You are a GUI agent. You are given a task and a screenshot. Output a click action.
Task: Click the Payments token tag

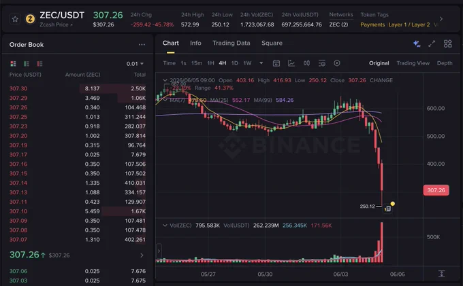[x=372, y=24]
